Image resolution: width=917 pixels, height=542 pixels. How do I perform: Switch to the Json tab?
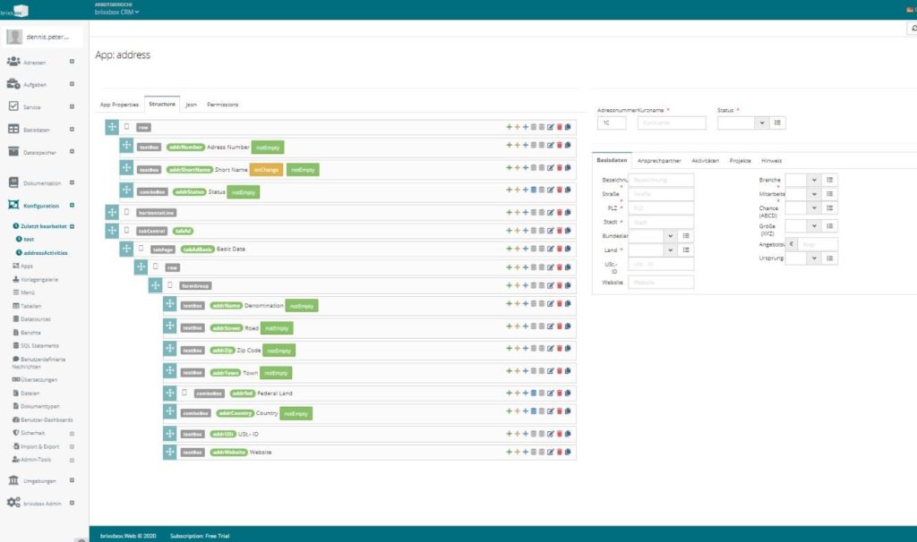pyautogui.click(x=192, y=105)
